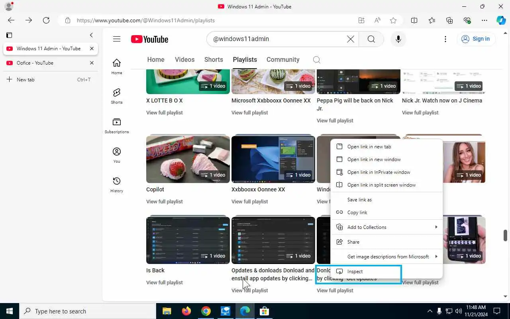Open tab actions menu icon
Screen dimensions: 510x319
tap(9, 35)
